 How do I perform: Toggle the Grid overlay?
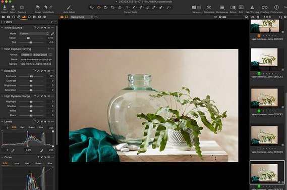[x=241, y=8]
